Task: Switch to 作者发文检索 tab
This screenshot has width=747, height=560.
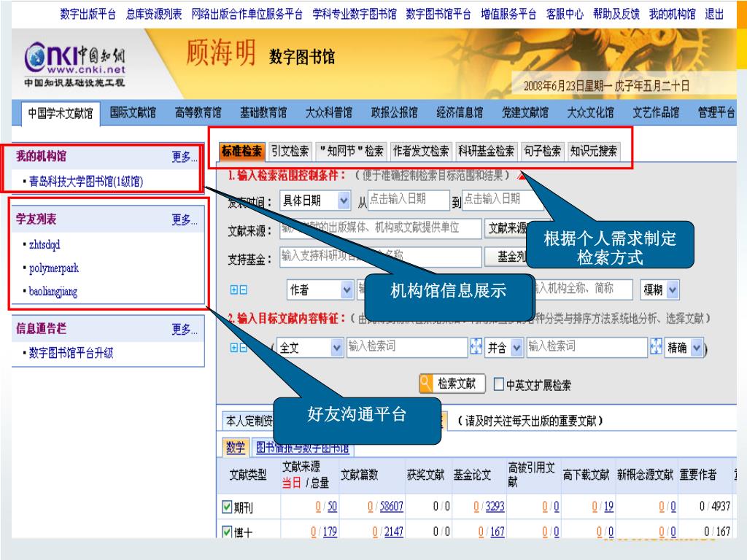Action: pos(421,152)
